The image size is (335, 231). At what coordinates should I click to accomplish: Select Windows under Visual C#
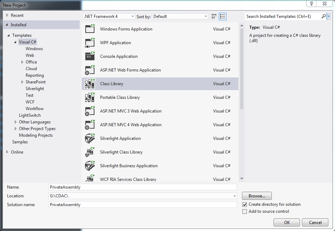tap(34, 49)
